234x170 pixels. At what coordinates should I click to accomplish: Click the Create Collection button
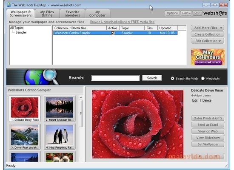click(x=207, y=34)
